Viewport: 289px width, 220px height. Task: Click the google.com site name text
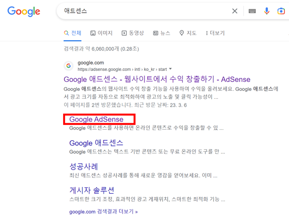[91, 63]
